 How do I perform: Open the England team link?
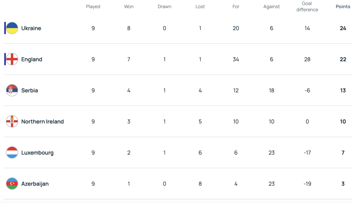point(32,59)
